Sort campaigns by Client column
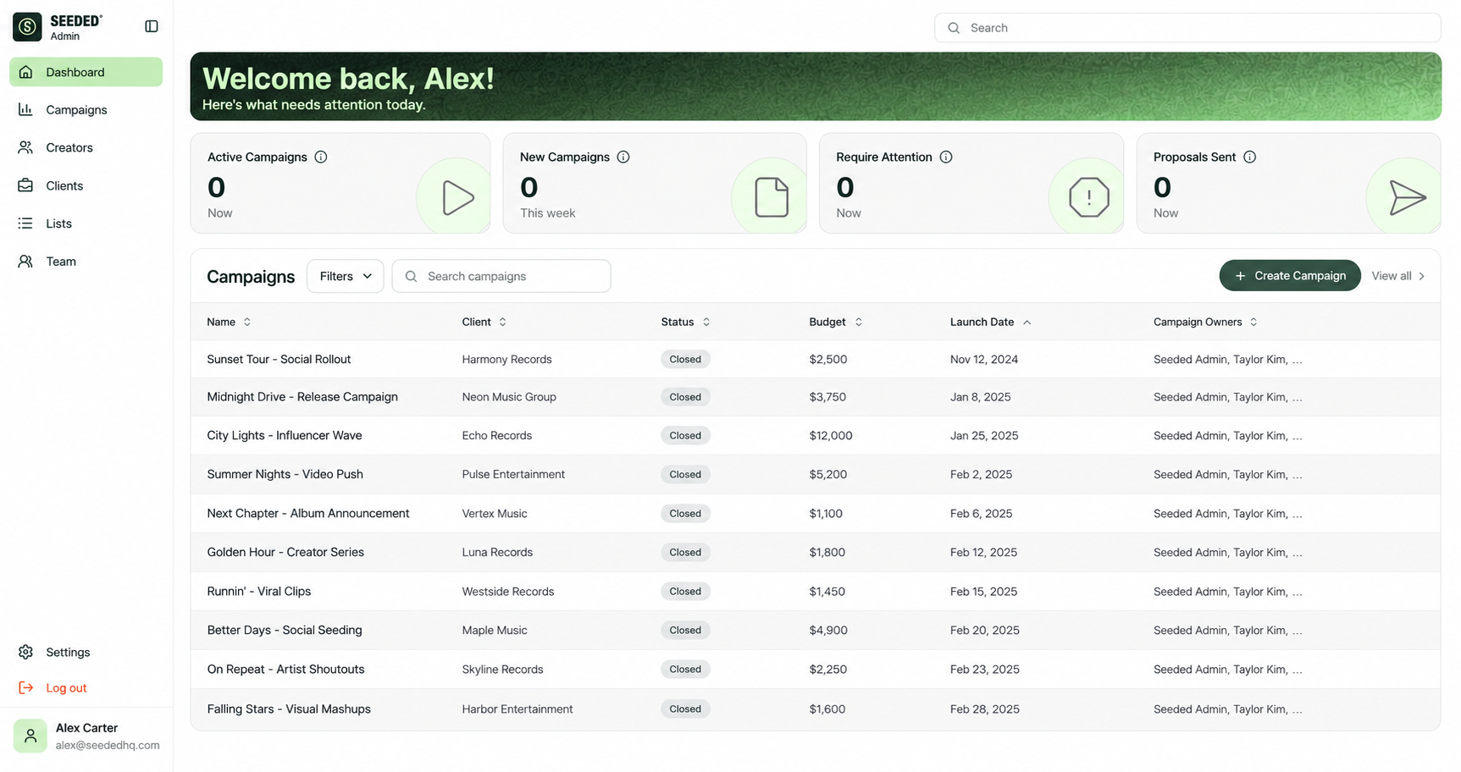 [x=484, y=322]
